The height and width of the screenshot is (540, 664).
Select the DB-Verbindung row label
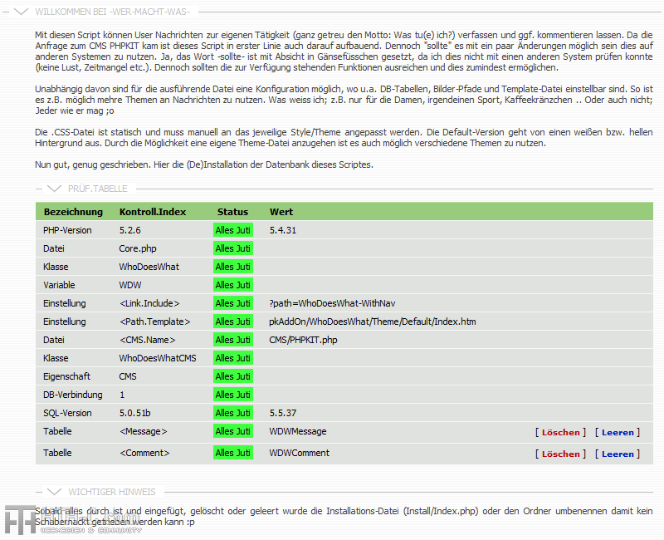pyautogui.click(x=73, y=394)
